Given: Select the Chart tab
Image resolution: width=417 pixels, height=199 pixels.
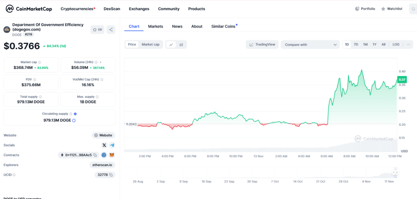Looking at the screenshot, I should (134, 26).
